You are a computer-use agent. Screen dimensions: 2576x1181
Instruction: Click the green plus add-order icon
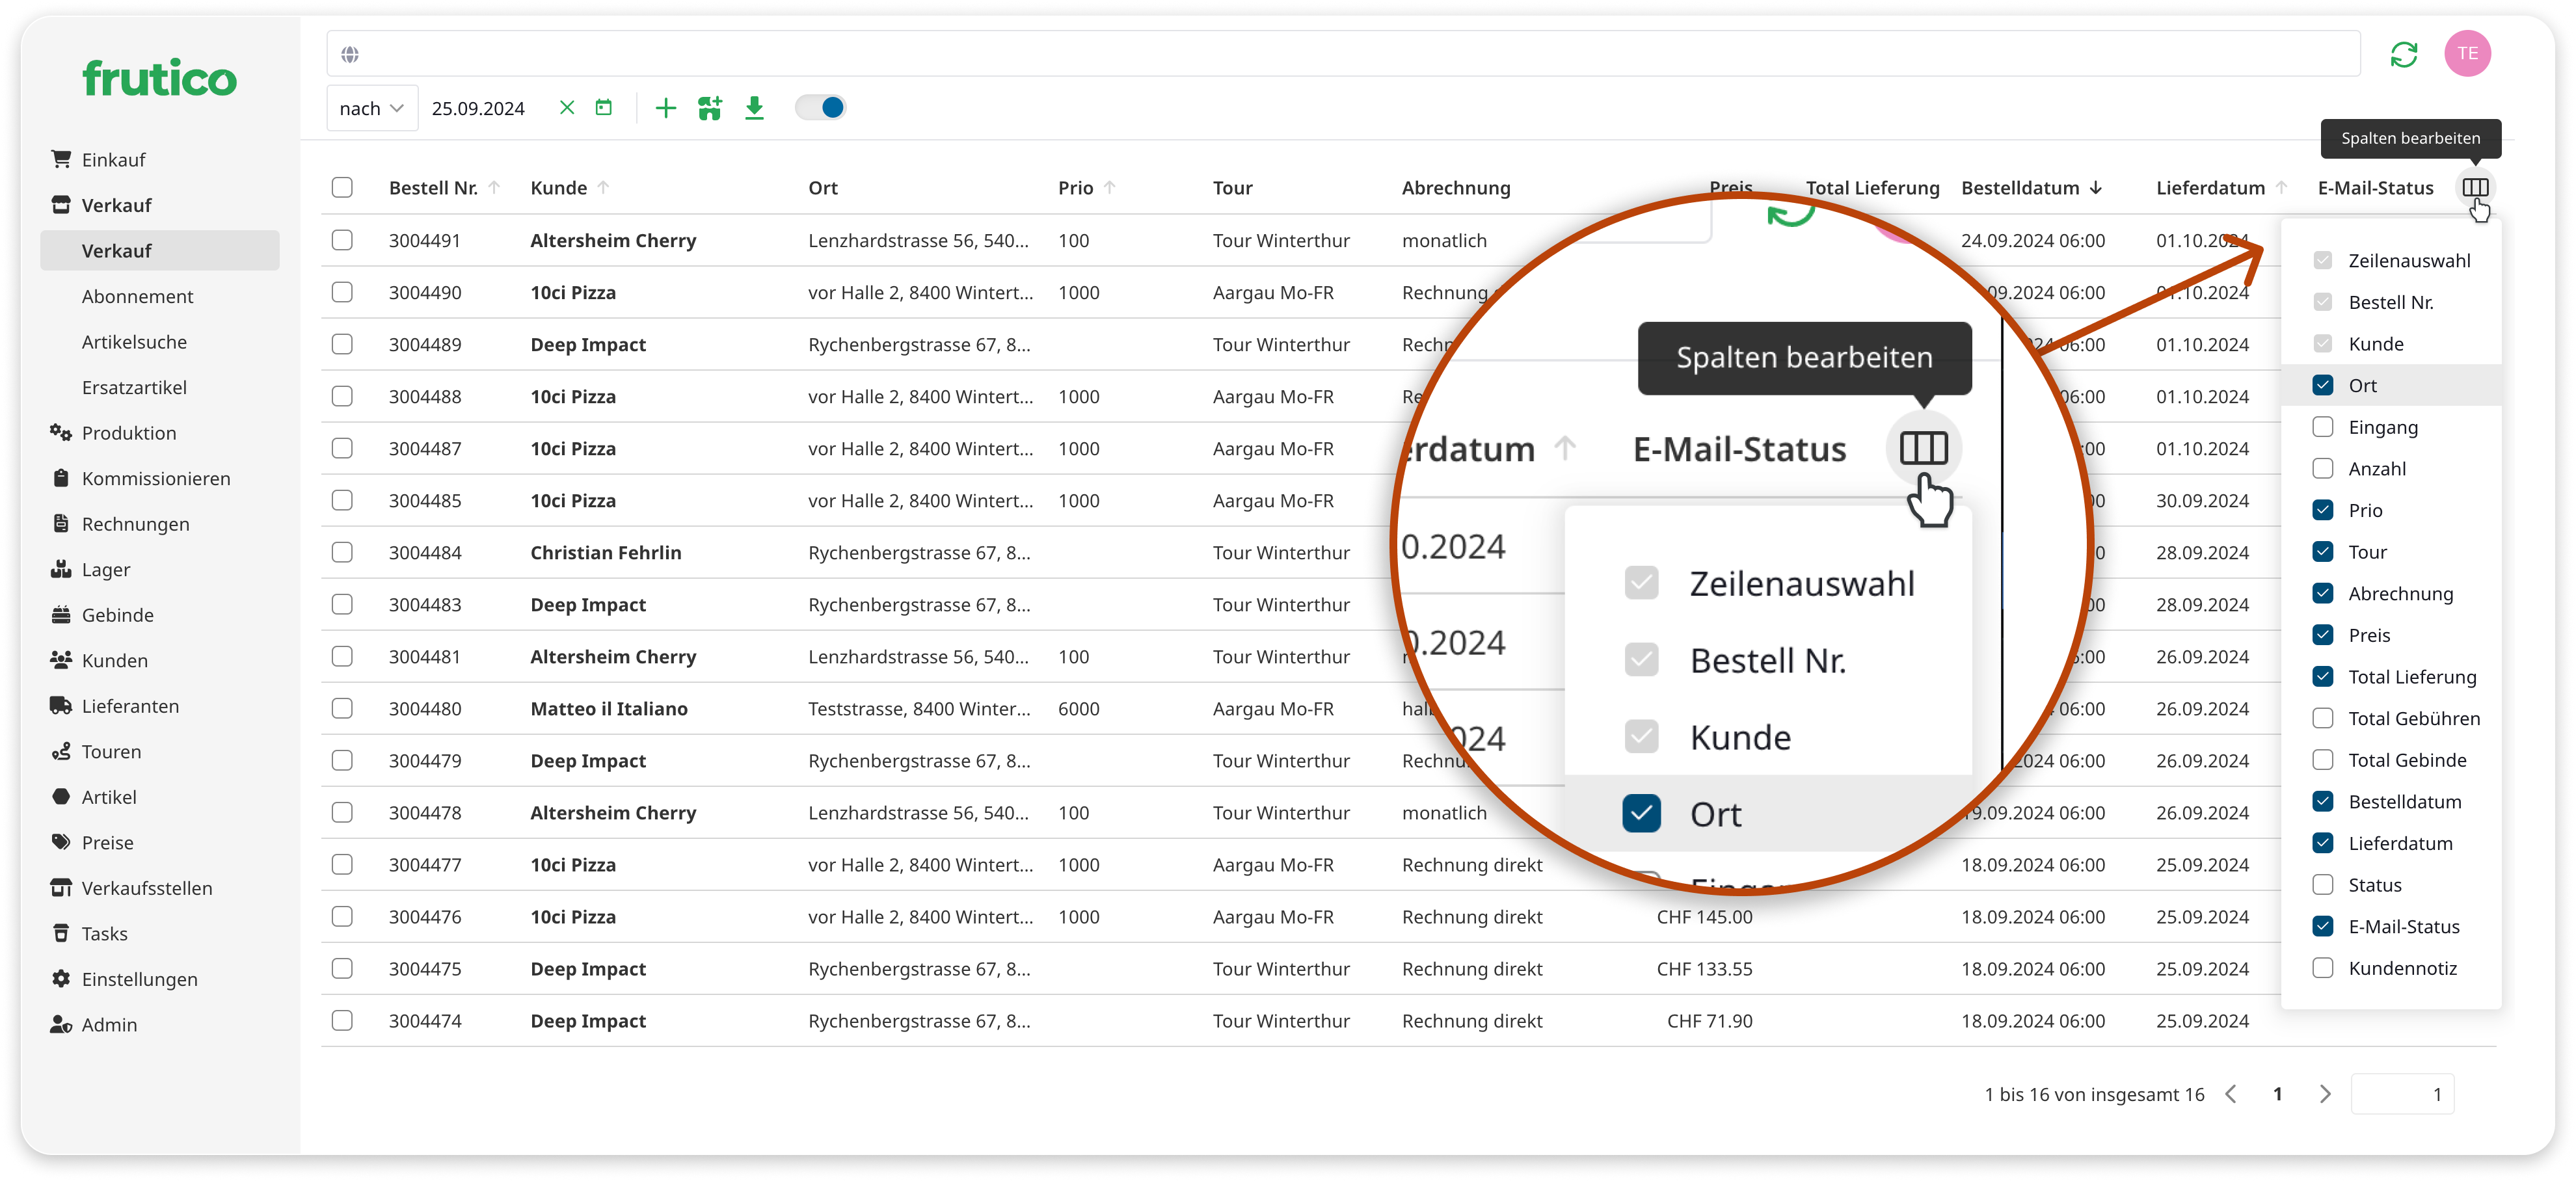click(x=665, y=108)
